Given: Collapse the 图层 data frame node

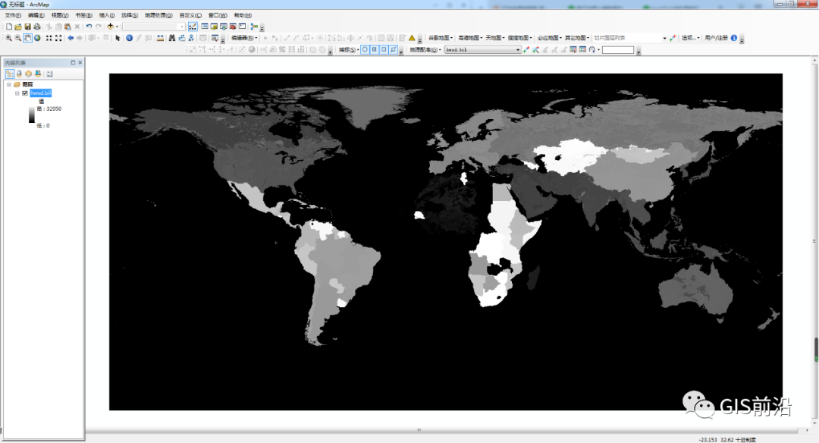Looking at the screenshot, I should pyautogui.click(x=9, y=84).
